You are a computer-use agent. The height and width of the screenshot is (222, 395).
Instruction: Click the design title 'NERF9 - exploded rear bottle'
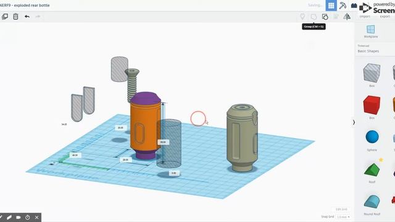(x=25, y=5)
